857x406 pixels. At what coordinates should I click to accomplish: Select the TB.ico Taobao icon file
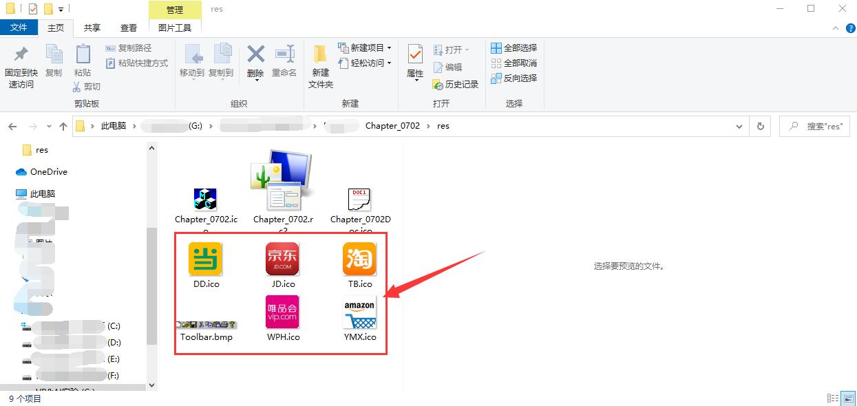(x=360, y=265)
